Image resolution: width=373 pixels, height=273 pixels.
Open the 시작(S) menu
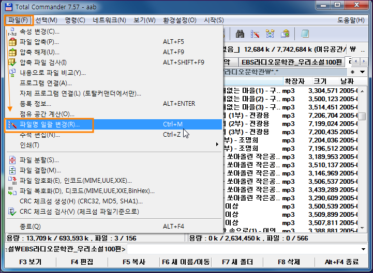coord(214,20)
